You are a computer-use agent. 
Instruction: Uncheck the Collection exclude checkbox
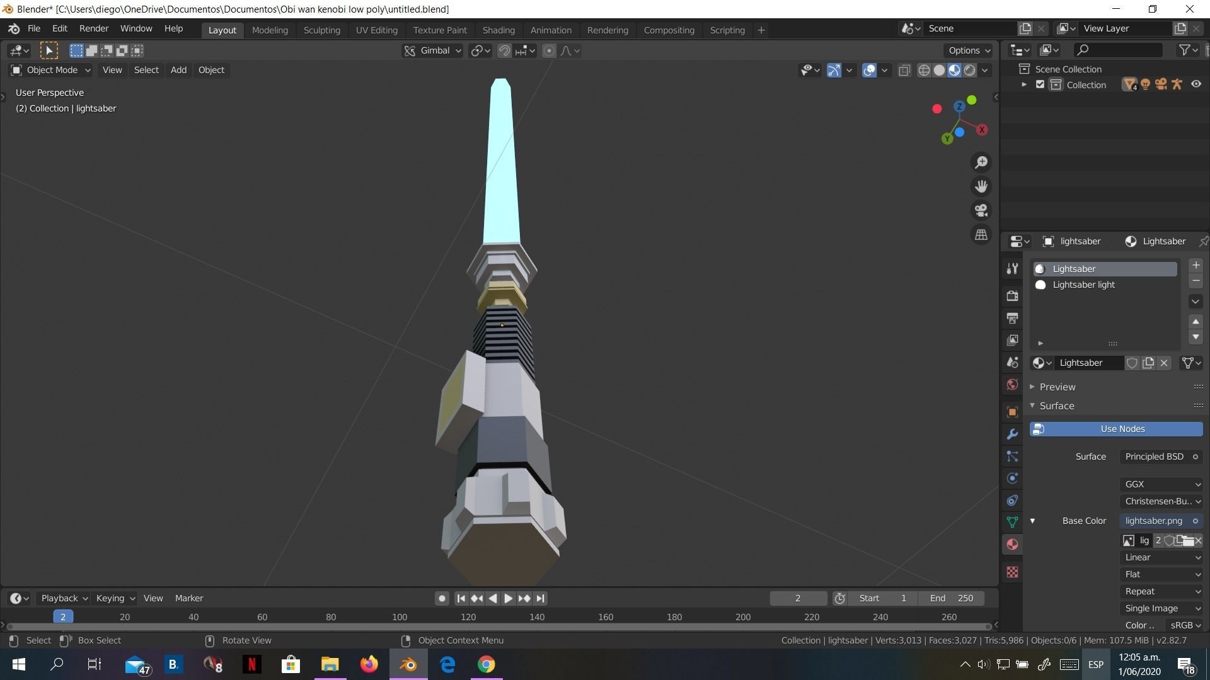pyautogui.click(x=1040, y=85)
